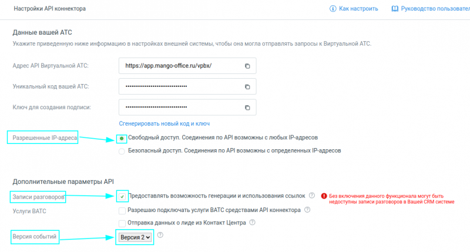Enable connecting ATS services via API connector
The height and width of the screenshot is (252, 470).
click(122, 210)
